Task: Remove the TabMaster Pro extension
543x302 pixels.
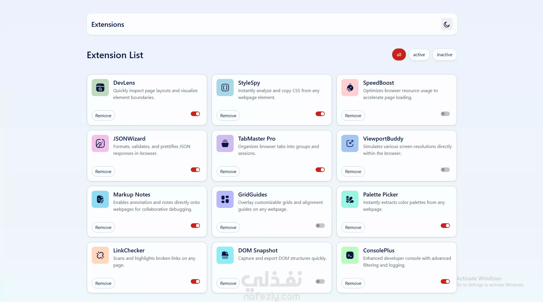Action: (228, 171)
